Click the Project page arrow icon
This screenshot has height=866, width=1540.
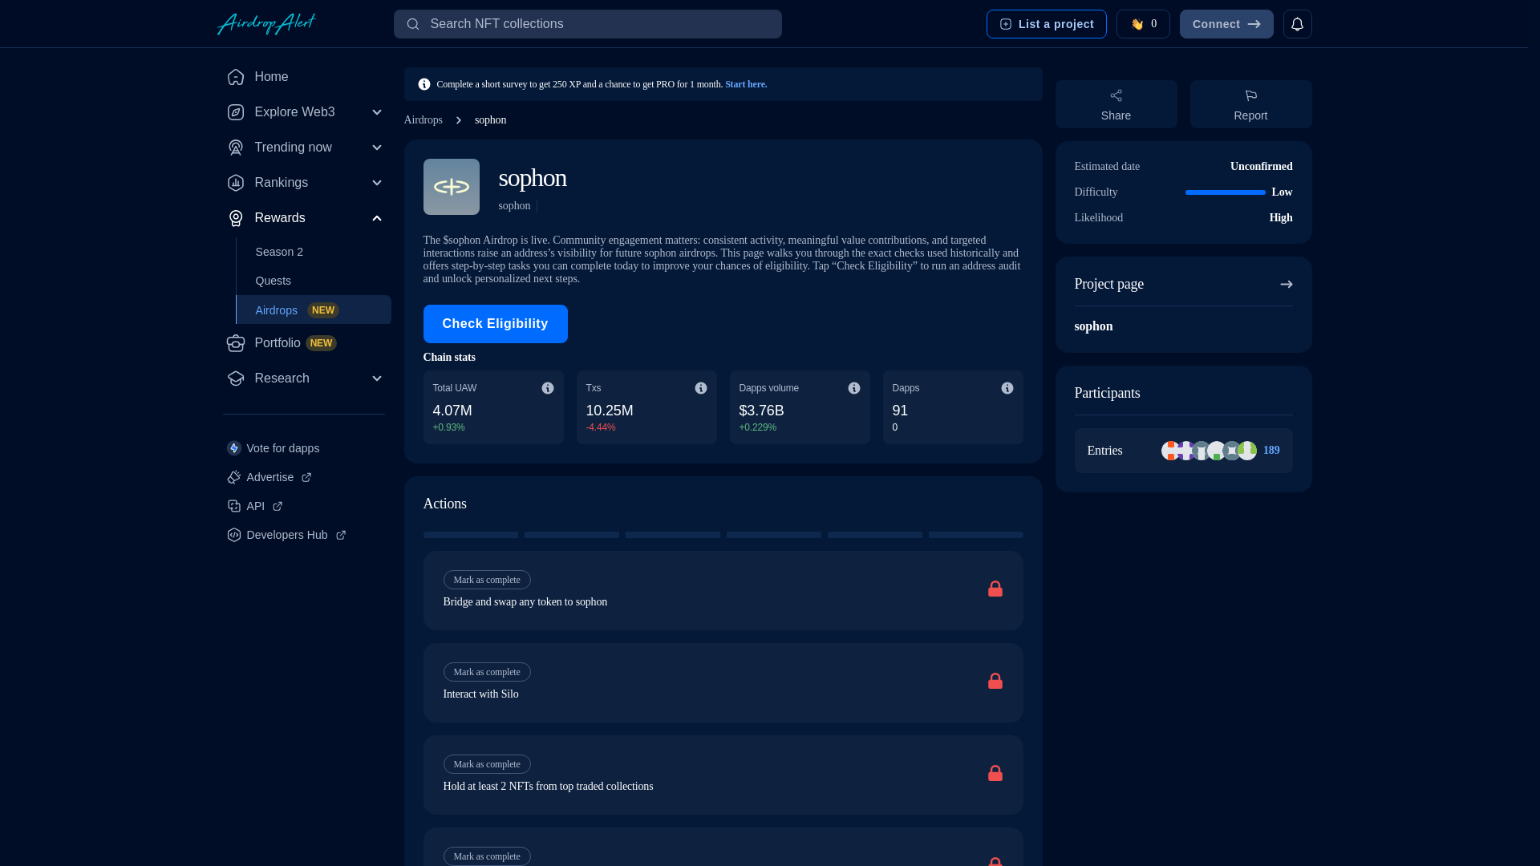[x=1286, y=285]
